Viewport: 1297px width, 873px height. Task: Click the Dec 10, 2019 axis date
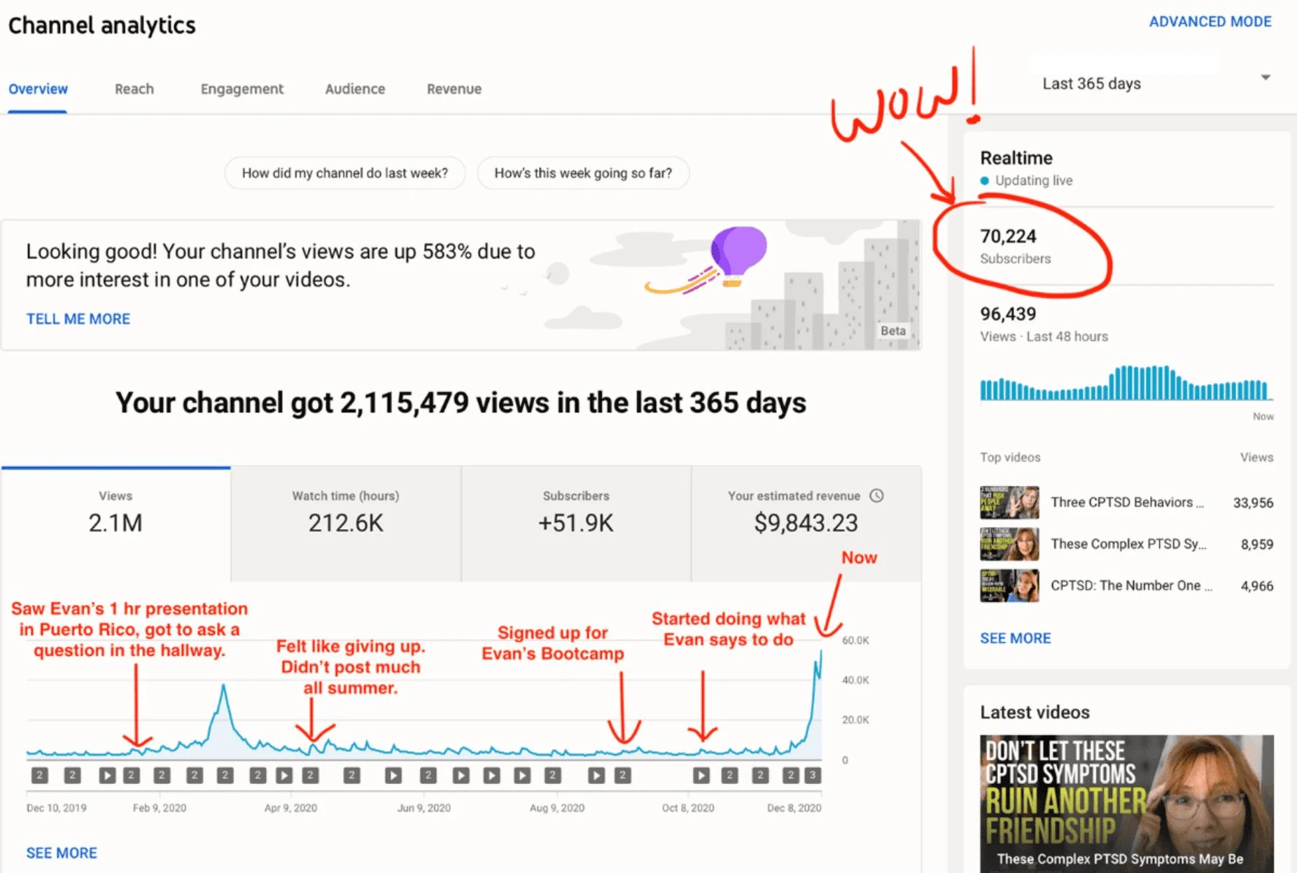coord(57,808)
